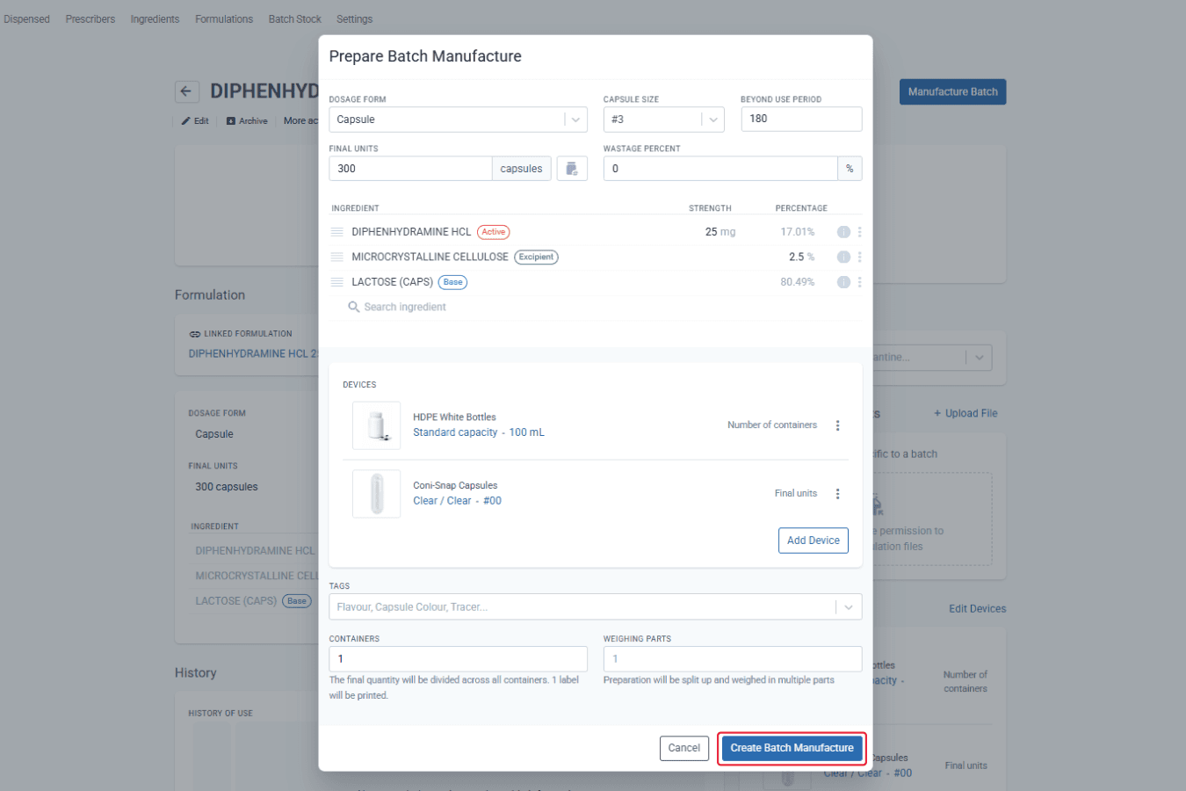Click the pencil Edit icon under title
Screen dimensions: 1186x791
[x=185, y=121]
